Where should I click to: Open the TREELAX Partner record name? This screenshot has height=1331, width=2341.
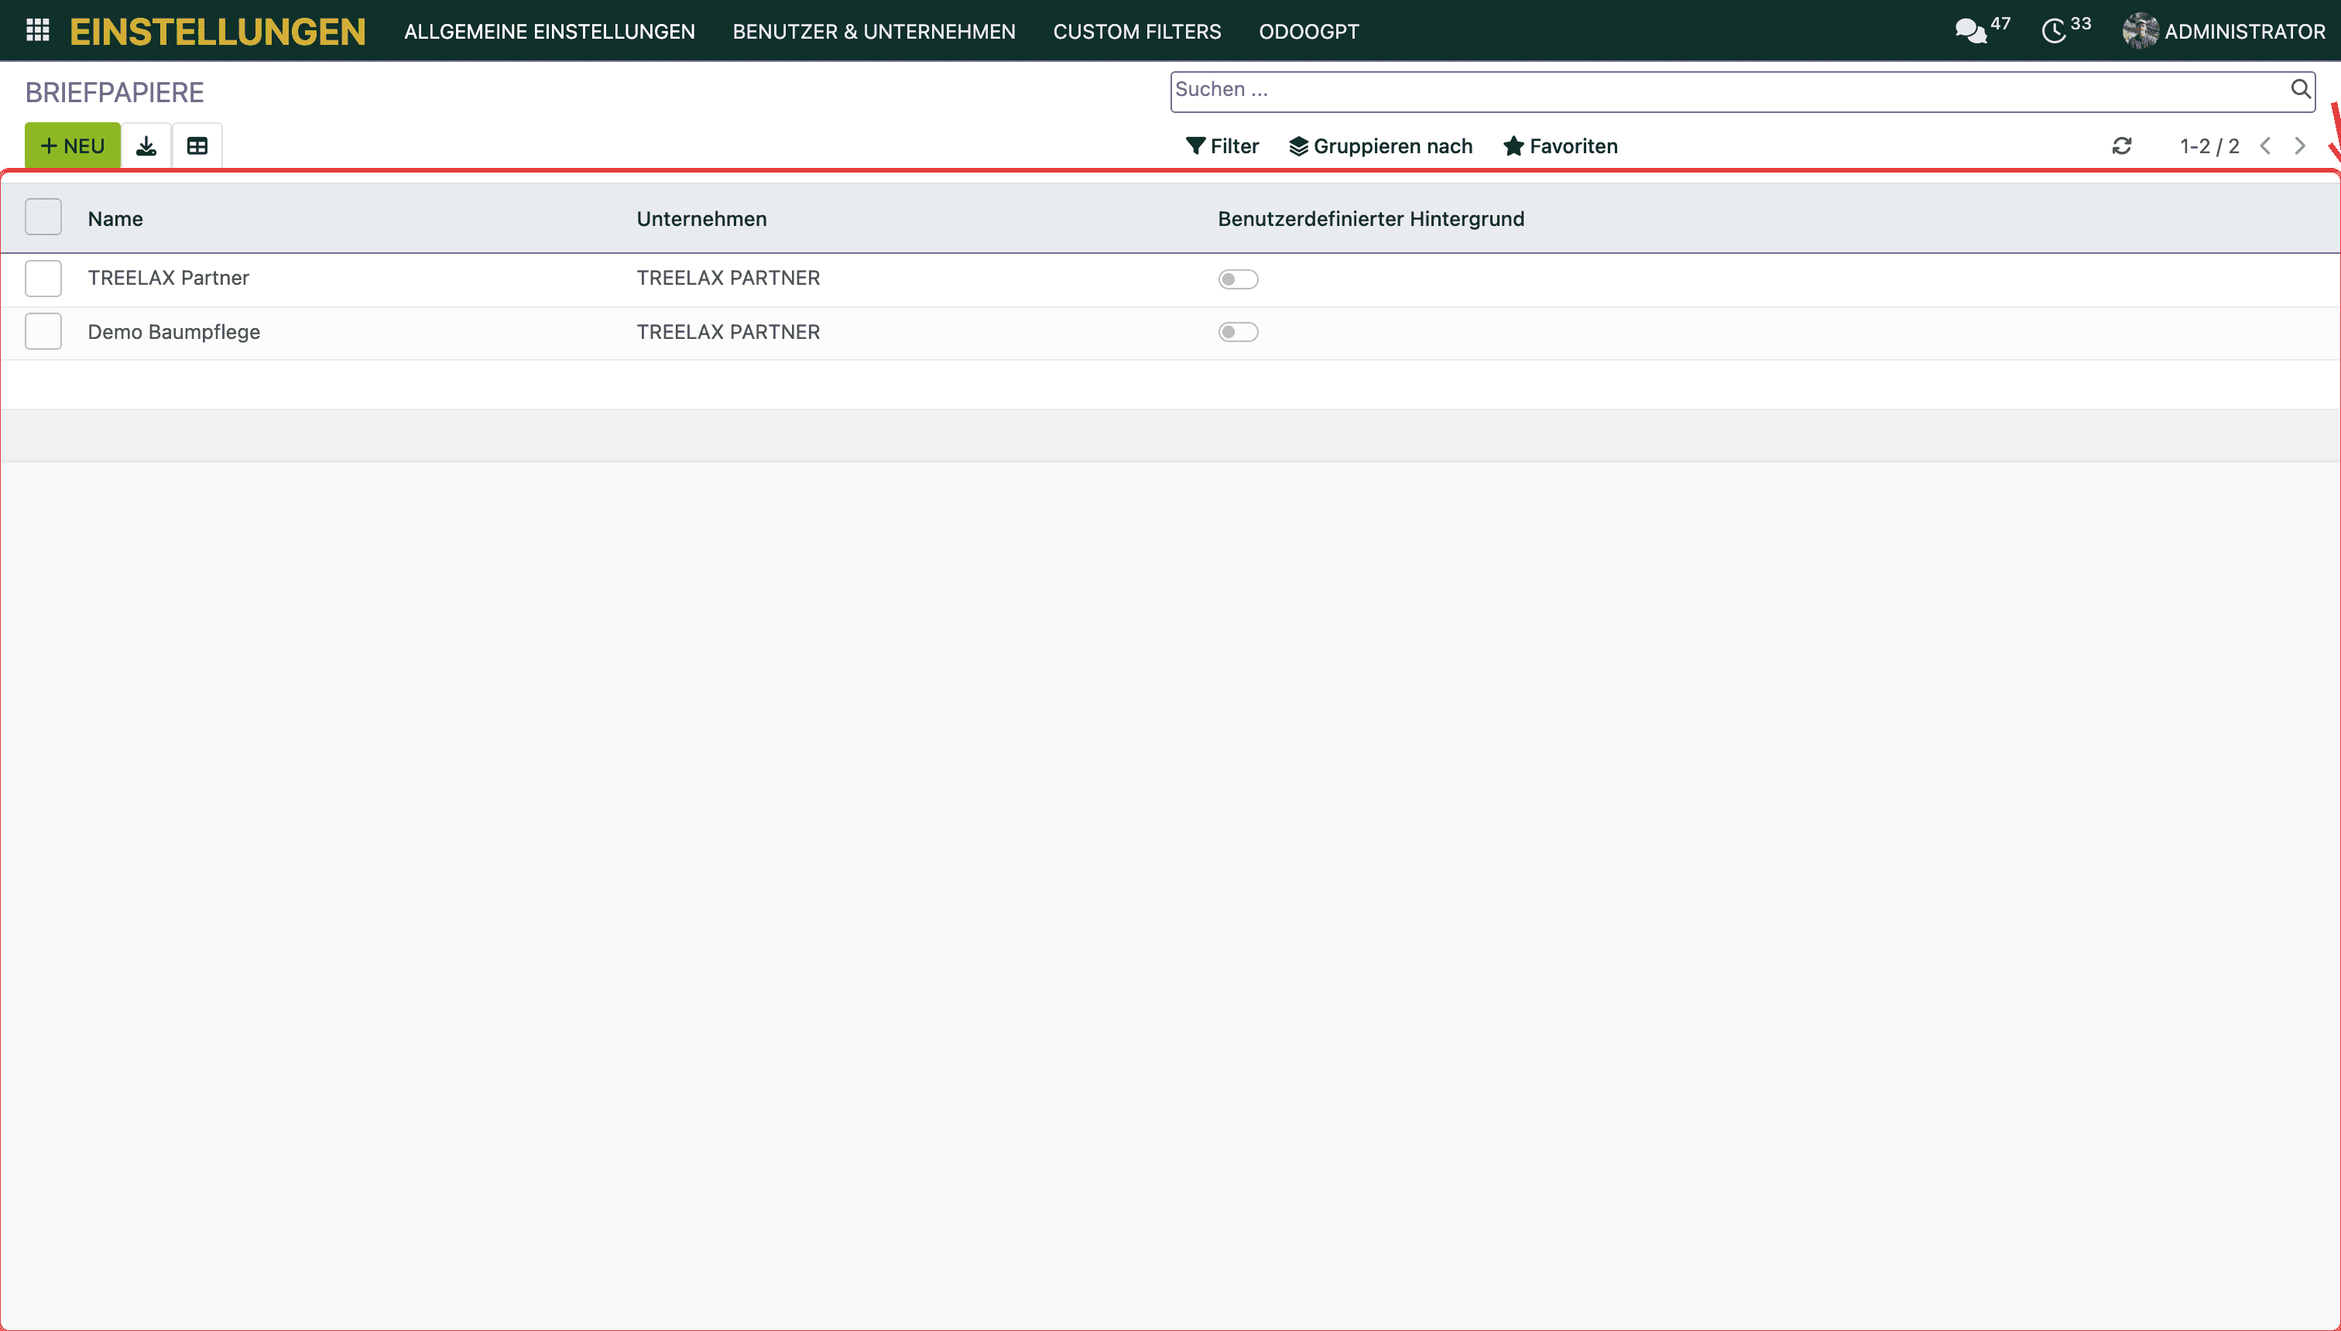(168, 278)
